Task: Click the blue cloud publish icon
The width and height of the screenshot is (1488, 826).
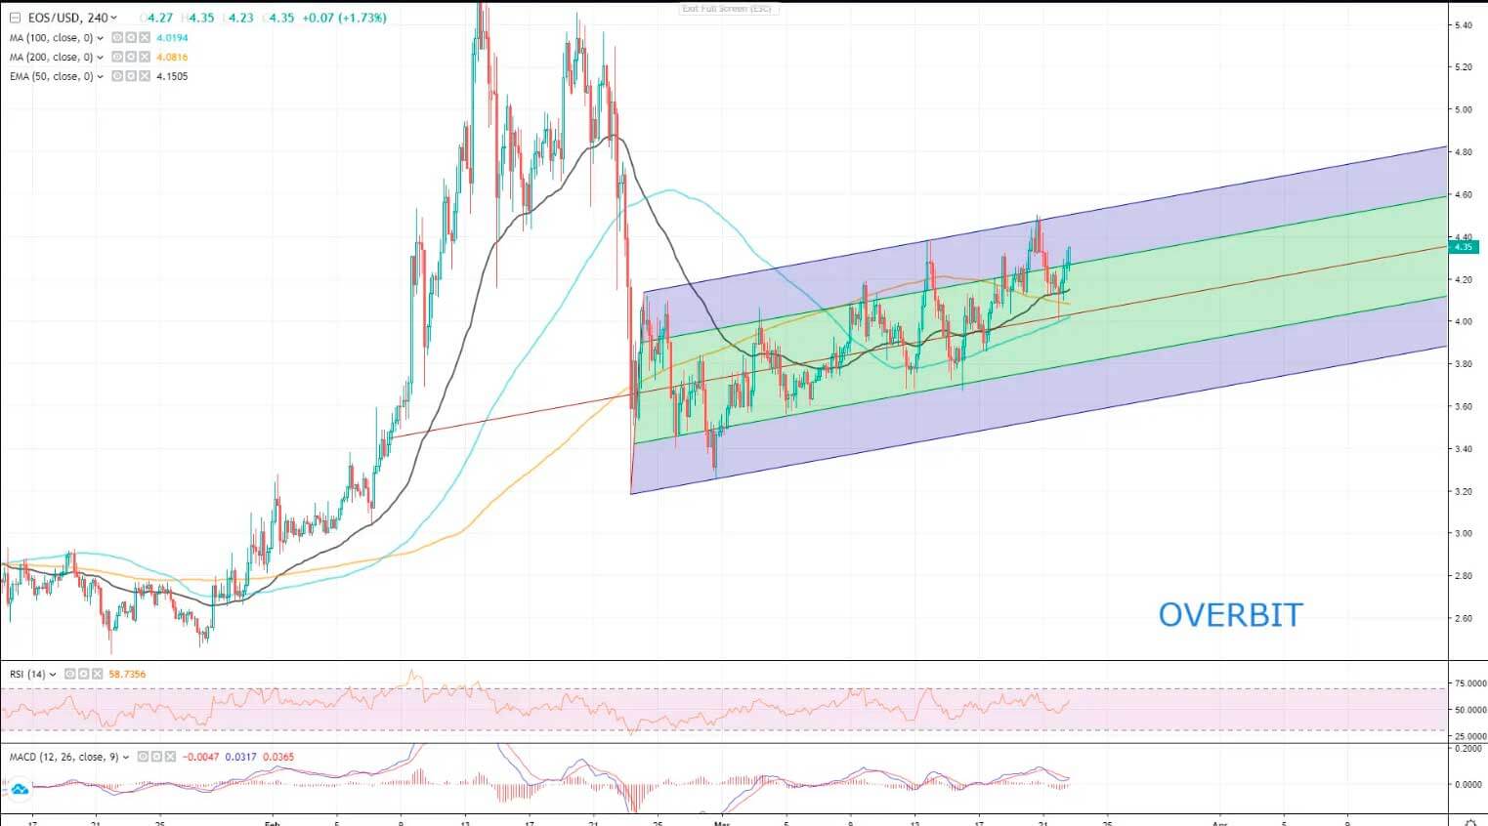Action: tap(19, 789)
